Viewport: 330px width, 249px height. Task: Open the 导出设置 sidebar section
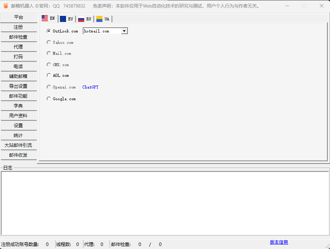[x=18, y=86]
